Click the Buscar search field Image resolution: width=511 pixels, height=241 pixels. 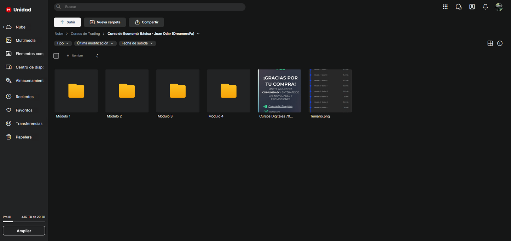(x=152, y=7)
